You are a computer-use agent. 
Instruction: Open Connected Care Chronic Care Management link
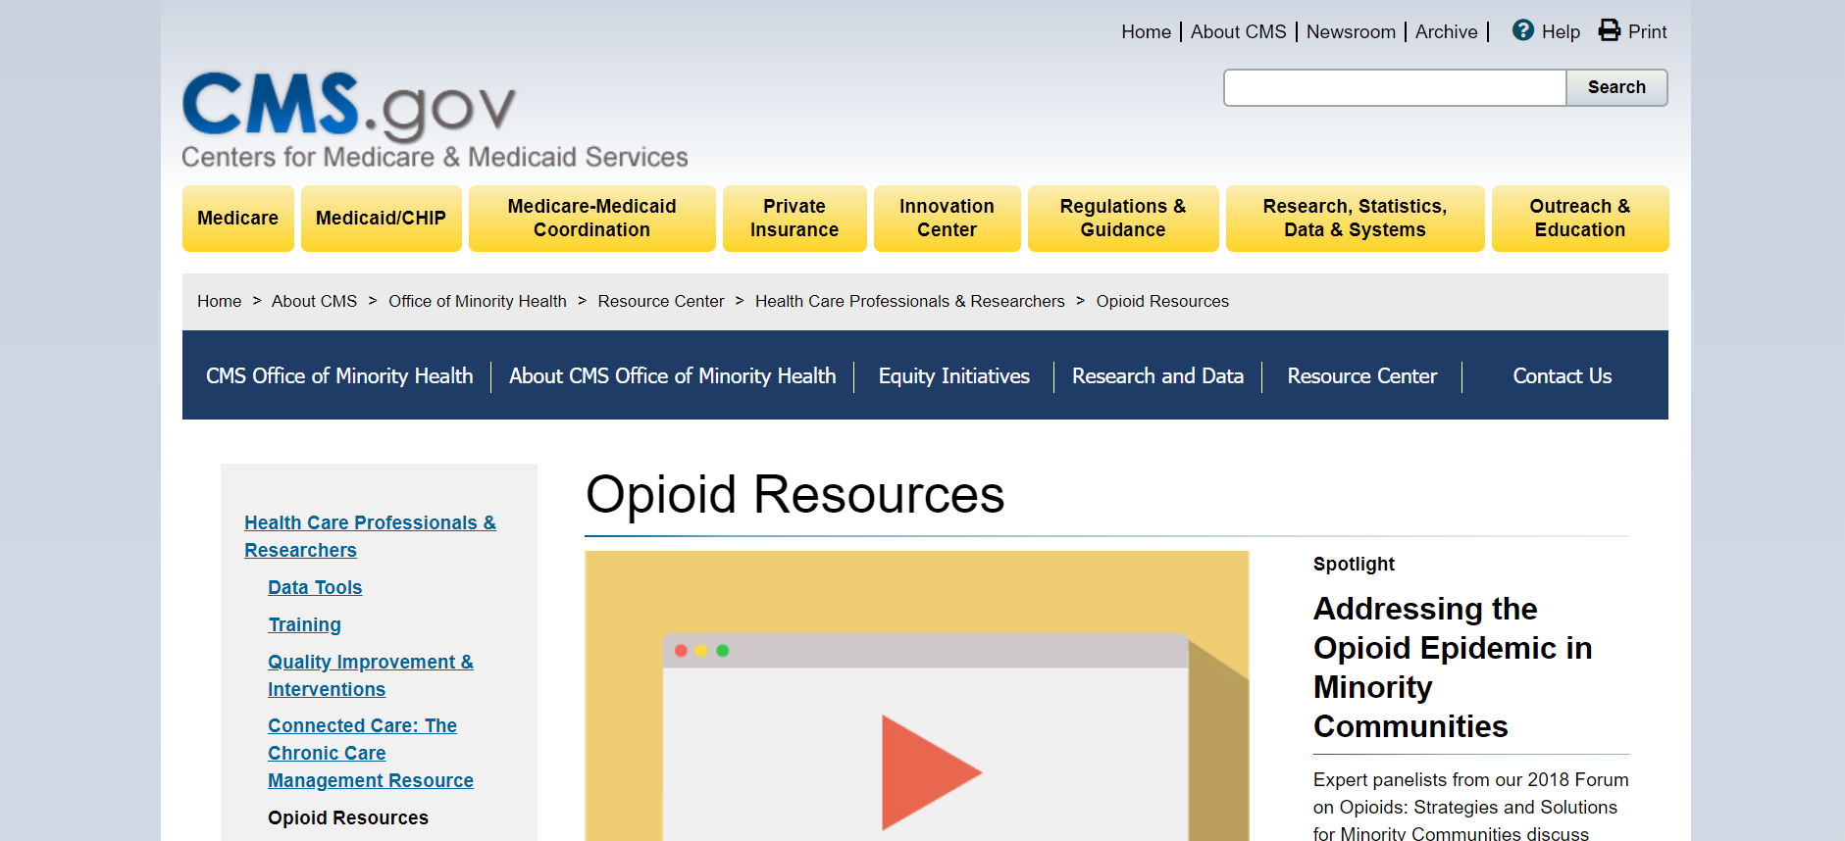(x=371, y=753)
